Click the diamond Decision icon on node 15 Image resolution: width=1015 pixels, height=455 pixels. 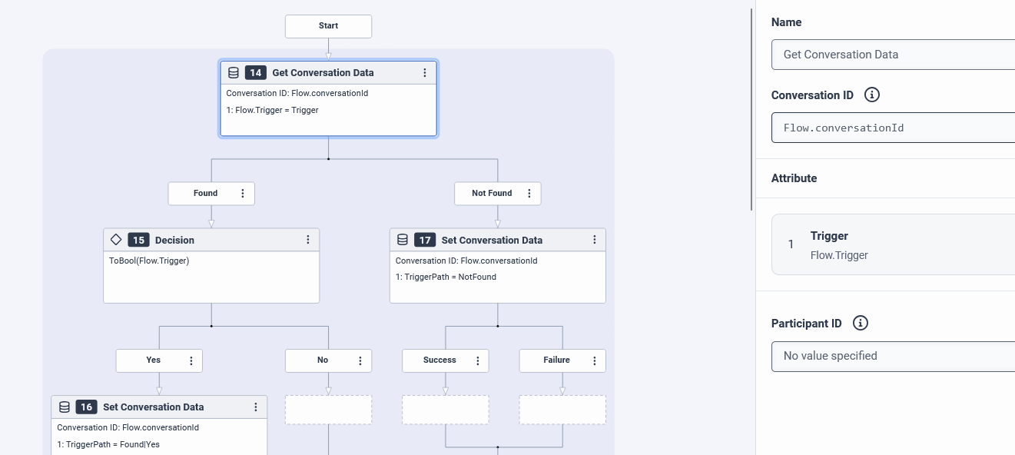pos(117,240)
